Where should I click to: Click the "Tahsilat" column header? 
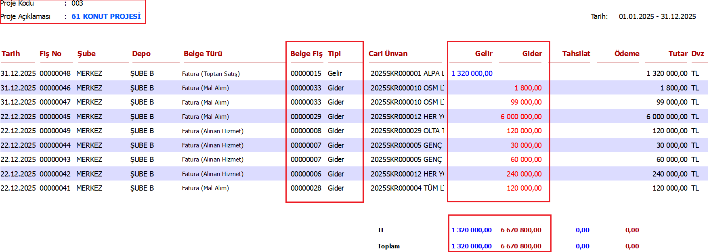click(x=576, y=54)
